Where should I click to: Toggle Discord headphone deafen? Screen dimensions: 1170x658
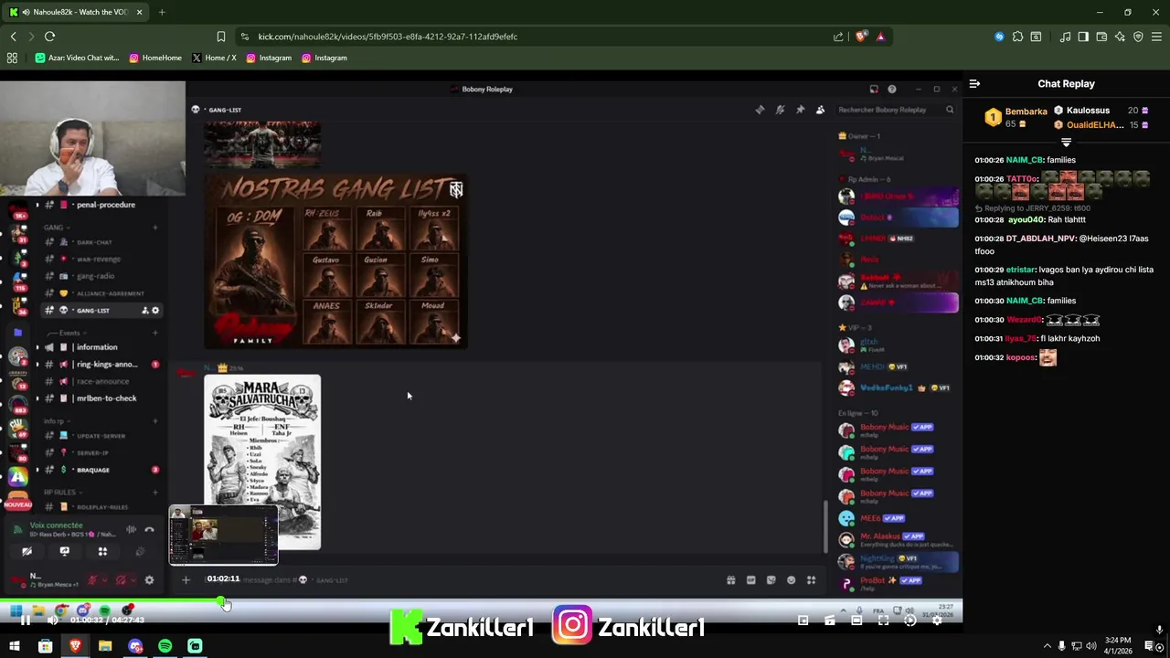tap(121, 579)
